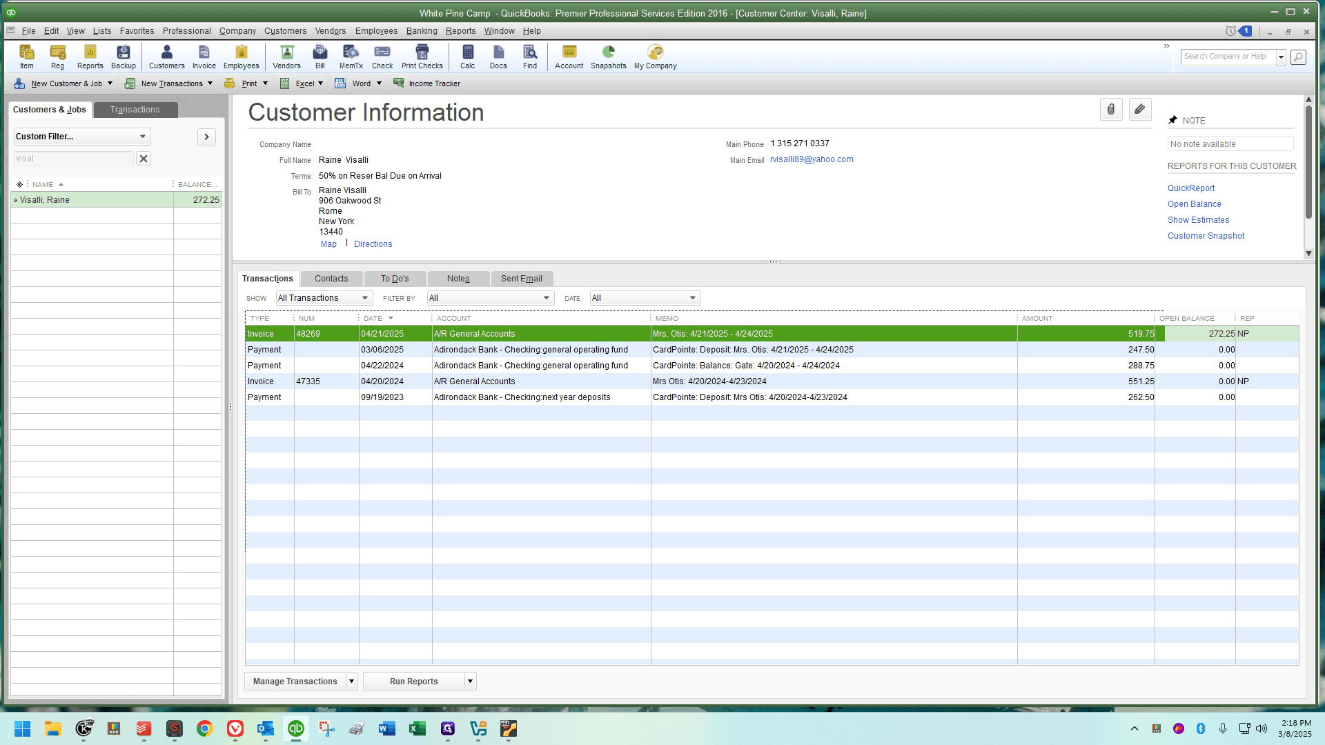Open the Snapshots toolbar icon
This screenshot has height=745, width=1325.
(x=609, y=57)
